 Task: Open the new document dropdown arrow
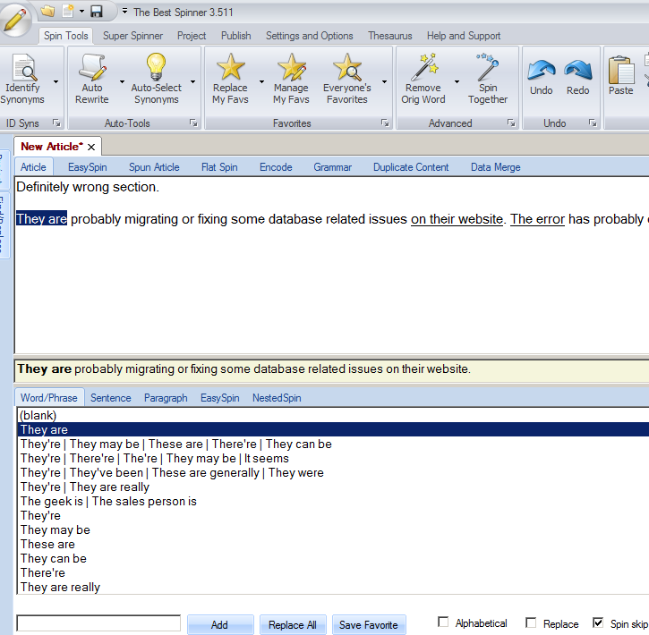[x=81, y=12]
